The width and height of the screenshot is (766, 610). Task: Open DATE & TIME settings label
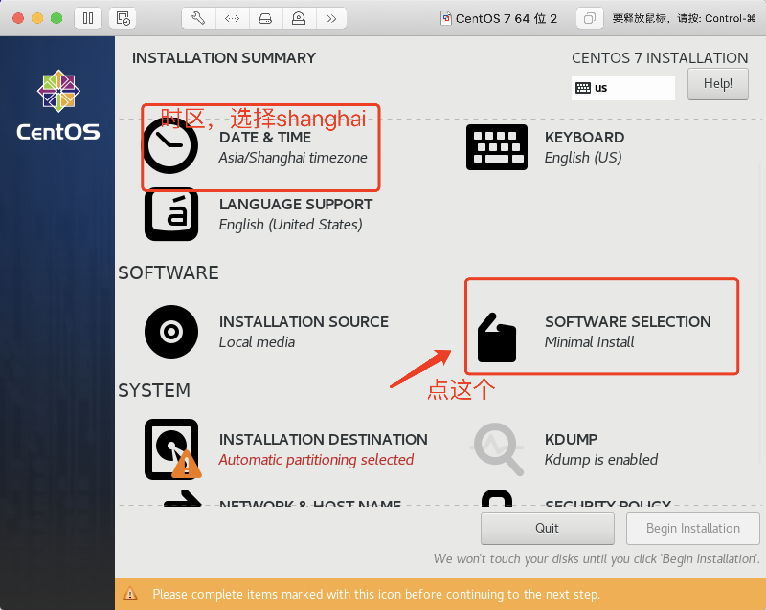tap(265, 138)
